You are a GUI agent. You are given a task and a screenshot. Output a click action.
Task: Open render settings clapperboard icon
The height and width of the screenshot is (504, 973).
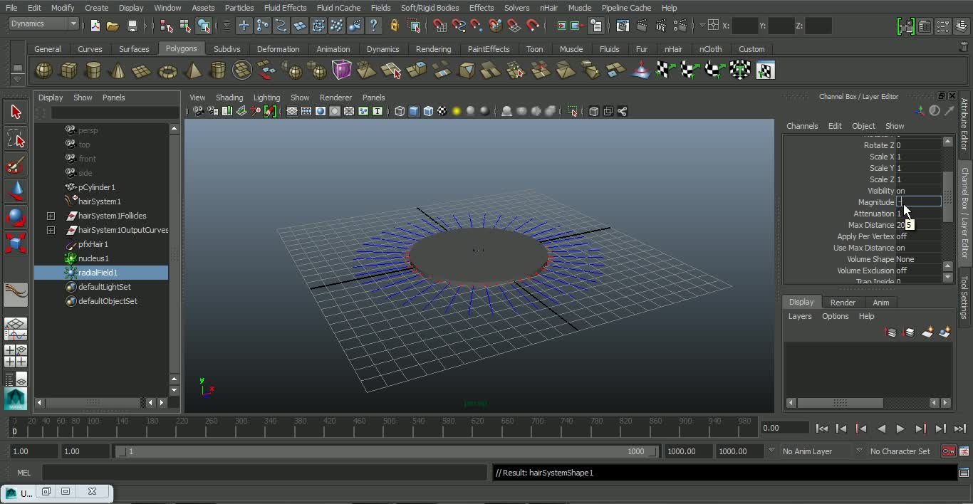pyautogui.click(x=680, y=26)
